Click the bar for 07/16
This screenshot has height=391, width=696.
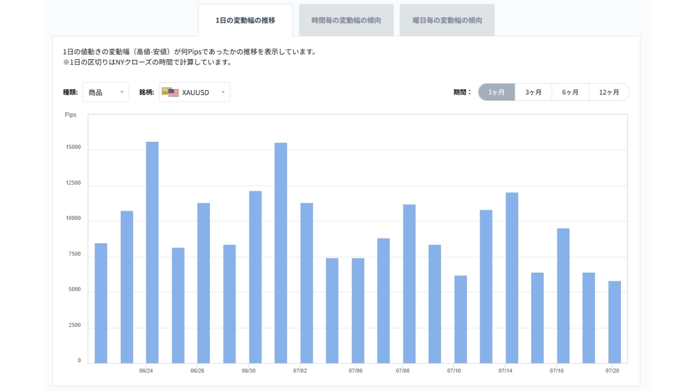[x=563, y=296]
